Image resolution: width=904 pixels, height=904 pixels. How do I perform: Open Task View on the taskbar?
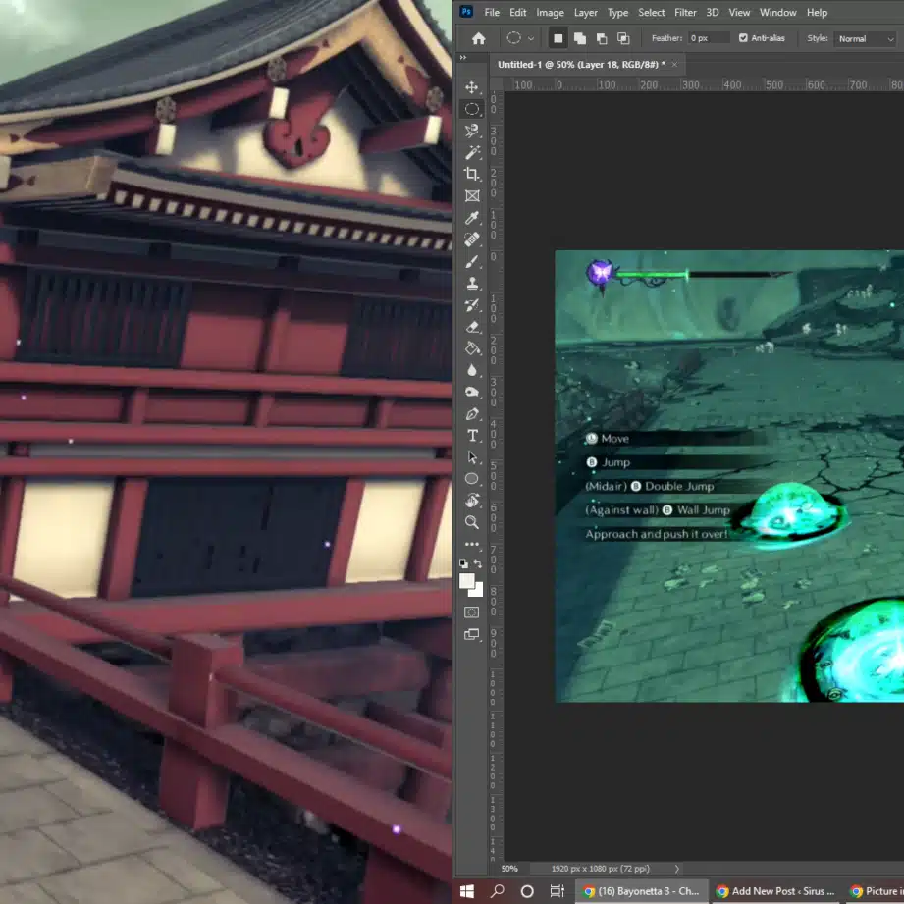coord(557,891)
